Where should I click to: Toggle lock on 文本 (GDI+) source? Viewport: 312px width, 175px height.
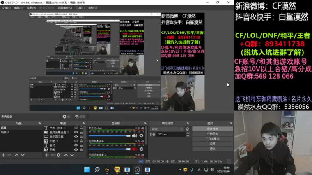(x=81, y=128)
